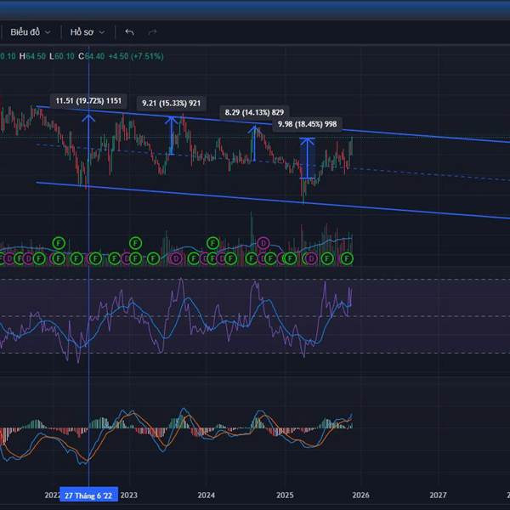Open the upper-row D dividend marker
Viewport: 510px width, 510px height.
pos(263,243)
